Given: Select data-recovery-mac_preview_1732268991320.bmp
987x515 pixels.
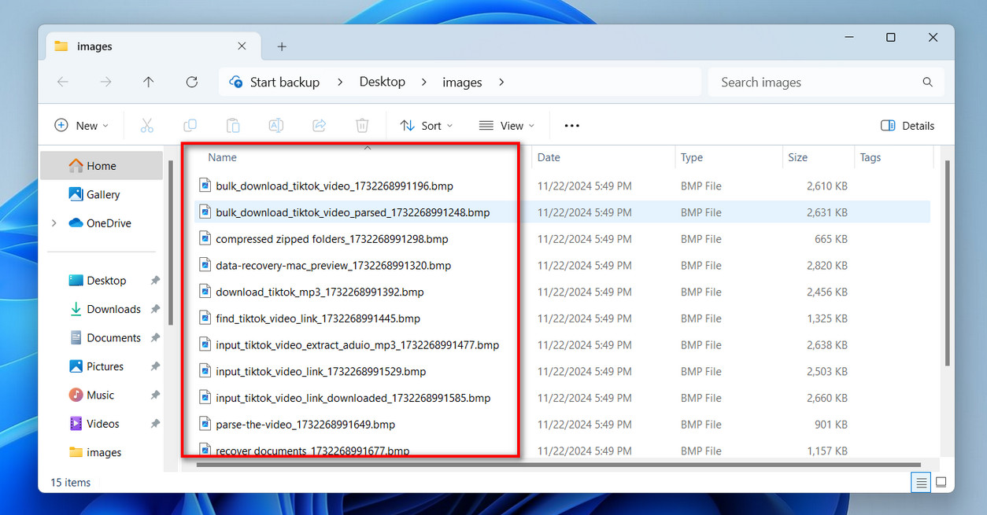Looking at the screenshot, I should click(x=334, y=266).
